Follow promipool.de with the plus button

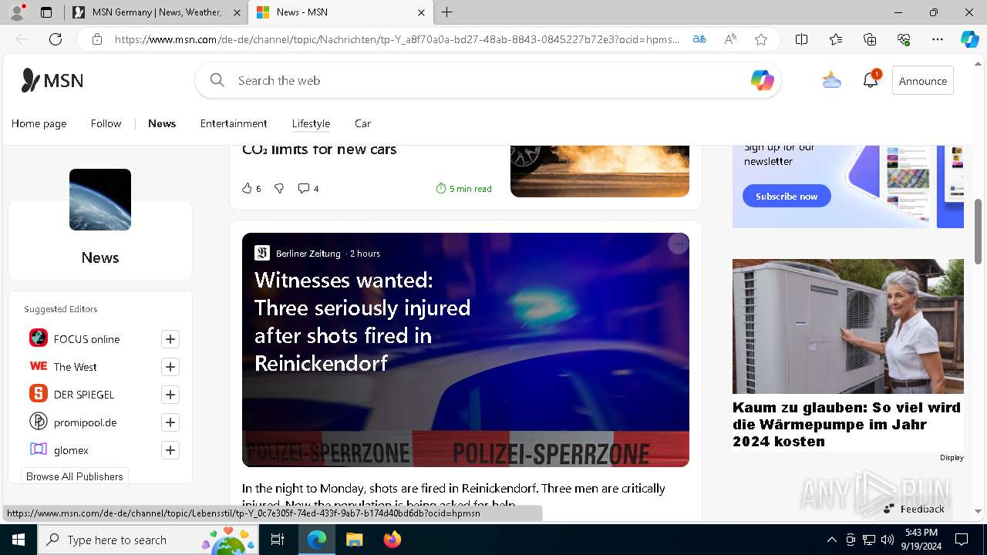170,422
